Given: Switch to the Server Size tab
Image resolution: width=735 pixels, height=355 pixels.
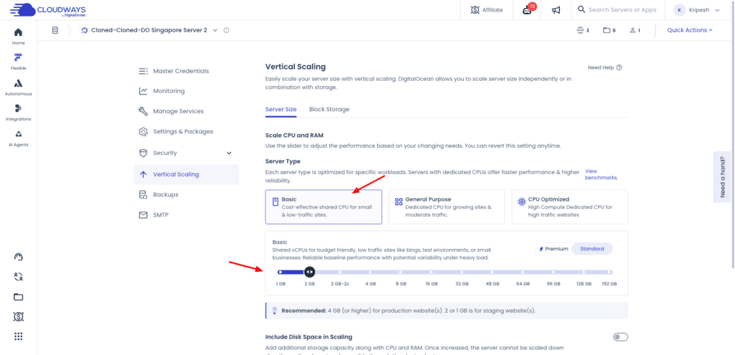Looking at the screenshot, I should pyautogui.click(x=281, y=109).
